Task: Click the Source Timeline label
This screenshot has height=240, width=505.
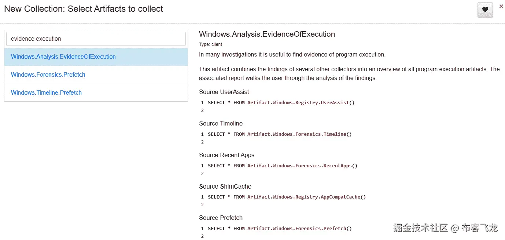Action: pyautogui.click(x=221, y=124)
